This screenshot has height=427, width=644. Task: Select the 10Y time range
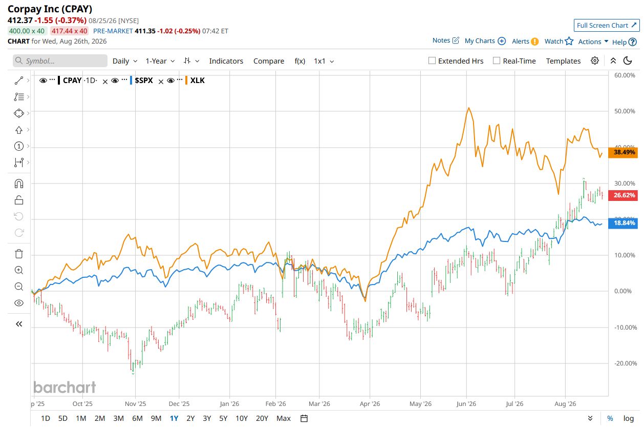[x=242, y=418]
